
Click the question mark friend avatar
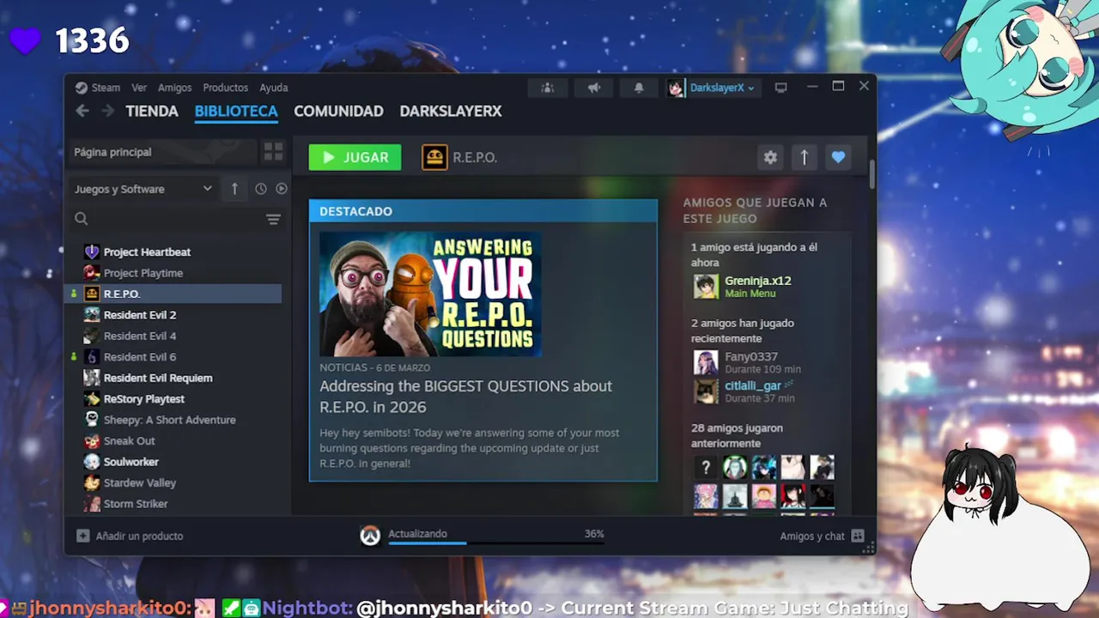point(706,468)
